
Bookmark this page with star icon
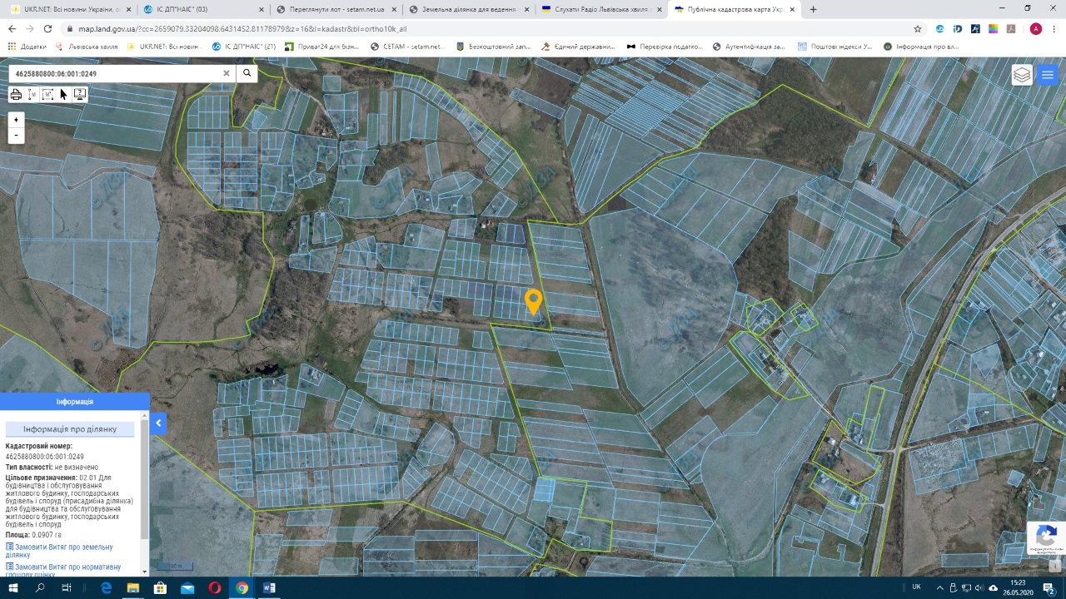(918, 28)
